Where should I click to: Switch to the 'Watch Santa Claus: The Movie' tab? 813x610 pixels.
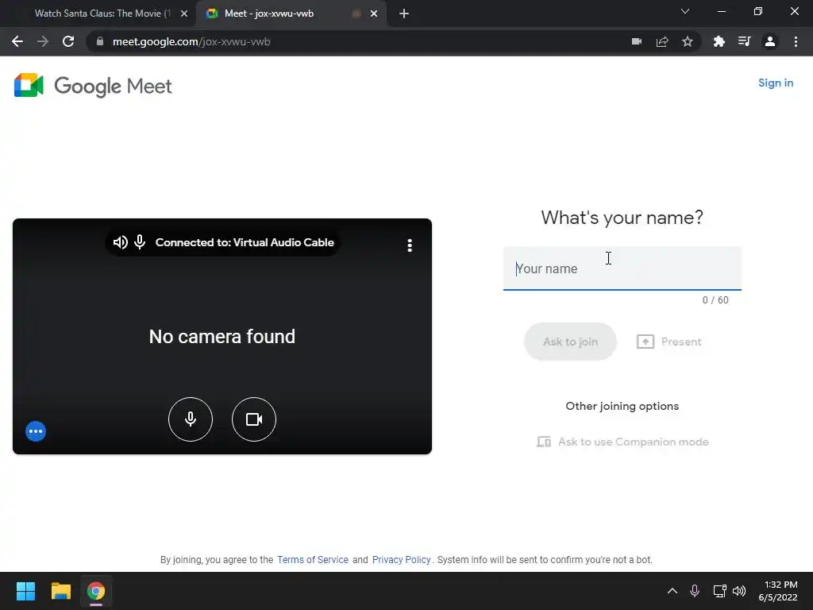(x=102, y=14)
